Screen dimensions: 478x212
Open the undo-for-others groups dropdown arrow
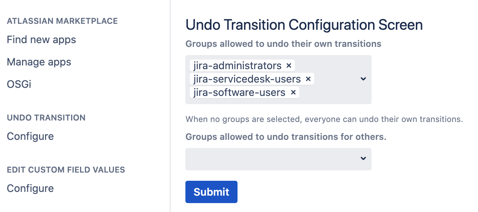[363, 159]
